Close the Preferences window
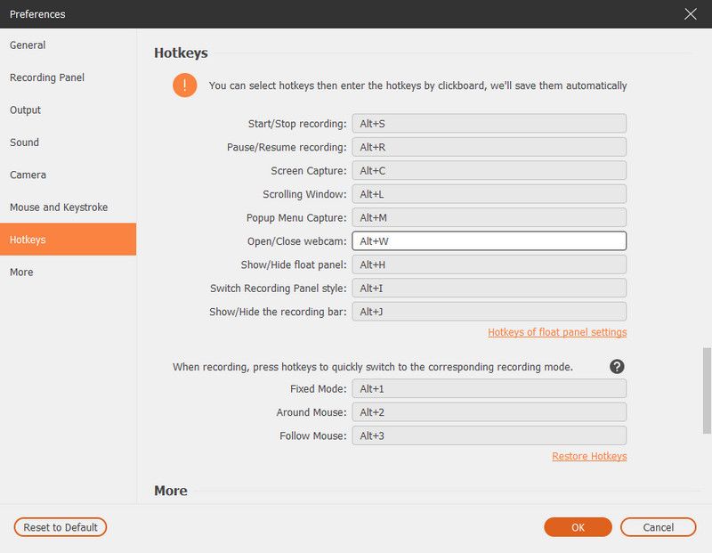The width and height of the screenshot is (712, 553). (690, 14)
